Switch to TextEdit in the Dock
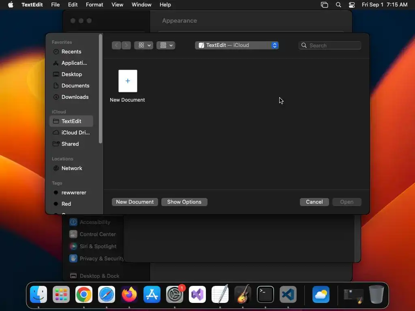 tap(220, 294)
